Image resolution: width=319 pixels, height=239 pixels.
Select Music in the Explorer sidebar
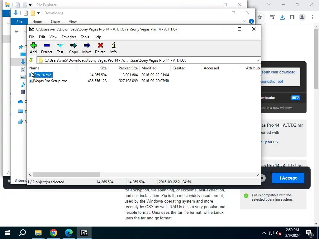23,84
